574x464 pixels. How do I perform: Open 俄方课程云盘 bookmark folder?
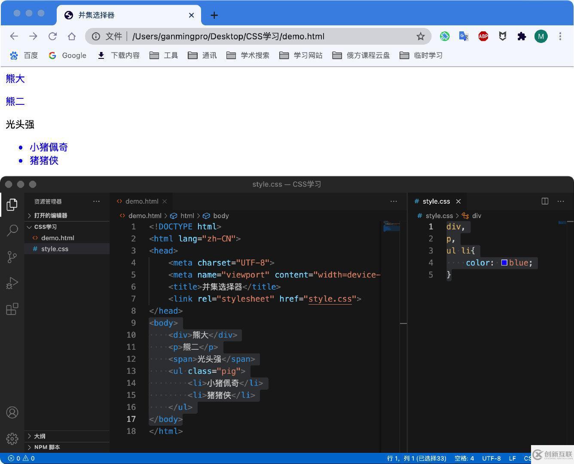coord(361,55)
